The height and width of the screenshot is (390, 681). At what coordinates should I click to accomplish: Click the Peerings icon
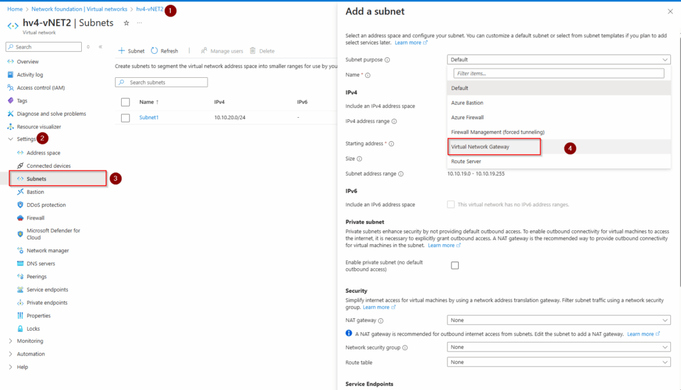click(20, 277)
